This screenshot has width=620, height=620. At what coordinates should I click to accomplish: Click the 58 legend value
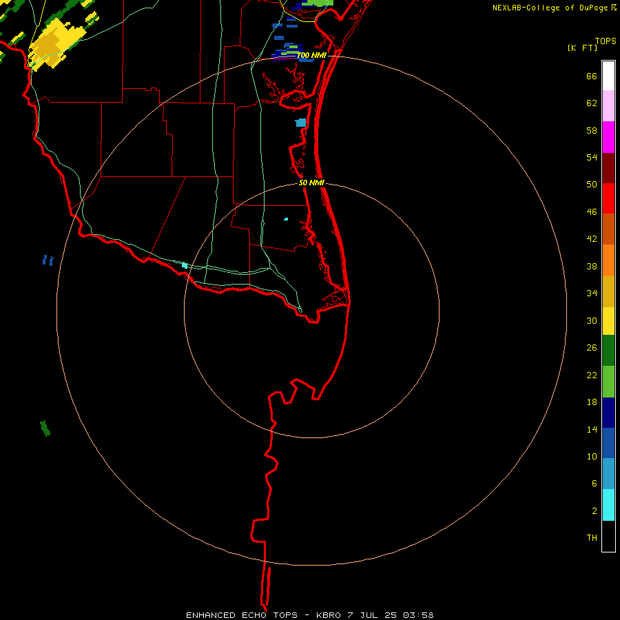click(592, 130)
